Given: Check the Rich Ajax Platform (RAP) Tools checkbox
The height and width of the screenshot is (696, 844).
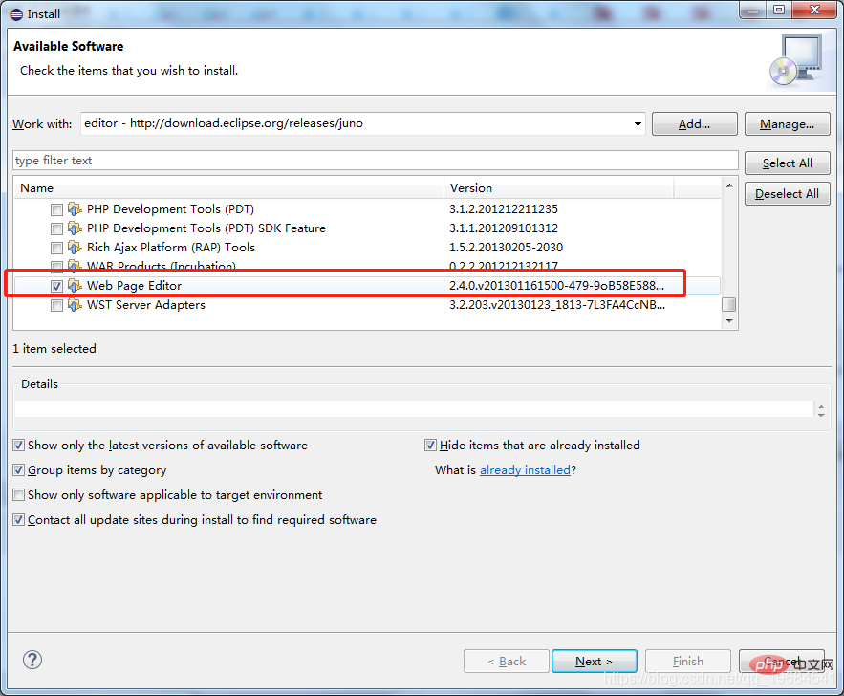Looking at the screenshot, I should pyautogui.click(x=56, y=249).
